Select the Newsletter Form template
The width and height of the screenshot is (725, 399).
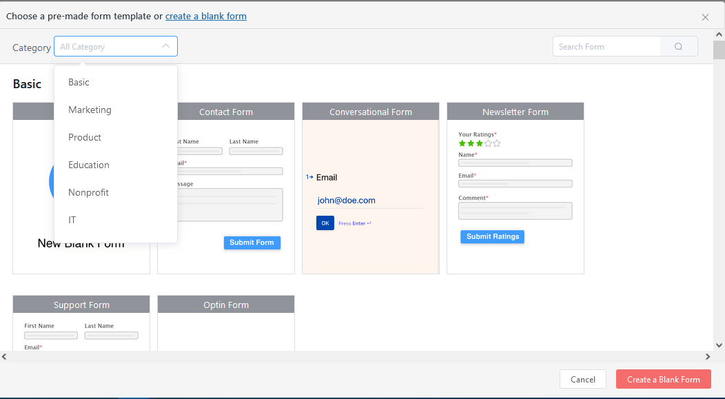tap(515, 188)
